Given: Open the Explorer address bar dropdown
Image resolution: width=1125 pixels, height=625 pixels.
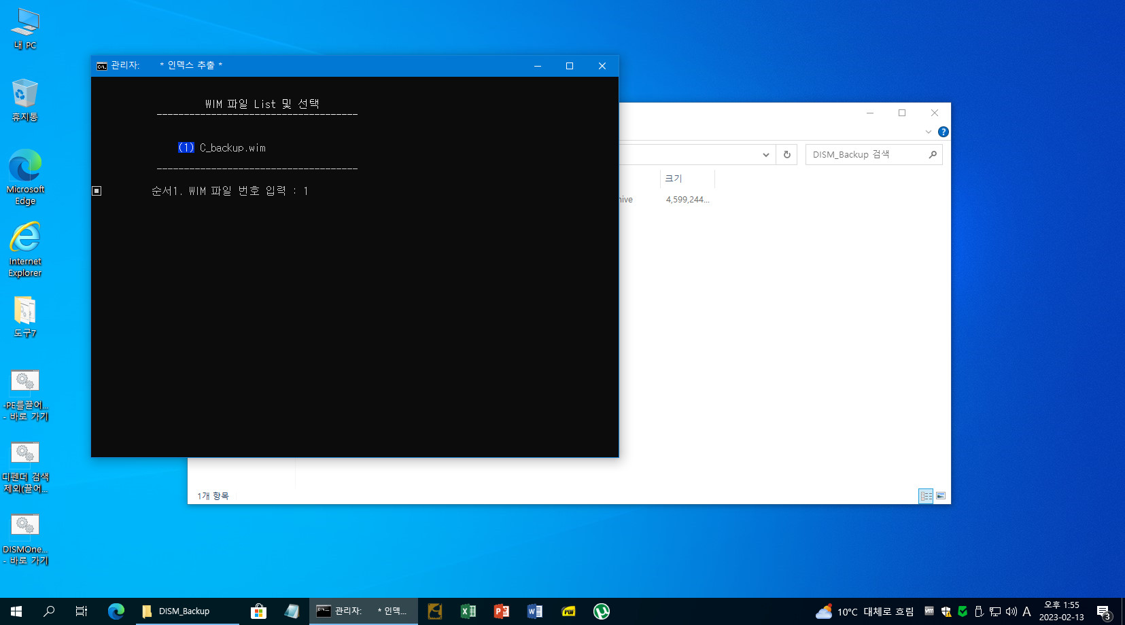Looking at the screenshot, I should coord(766,155).
